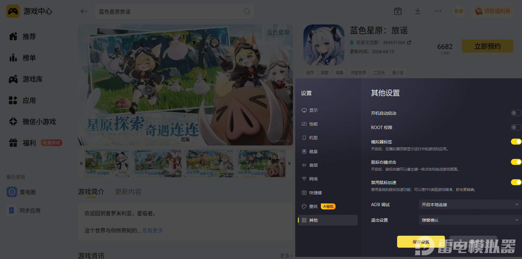The height and width of the screenshot is (259, 522).
Task: Click the phone model icon in settings
Action: 304,138
